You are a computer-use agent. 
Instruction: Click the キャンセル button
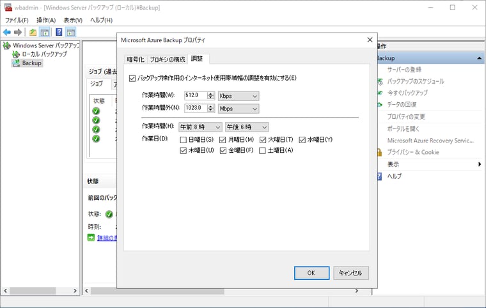351,273
